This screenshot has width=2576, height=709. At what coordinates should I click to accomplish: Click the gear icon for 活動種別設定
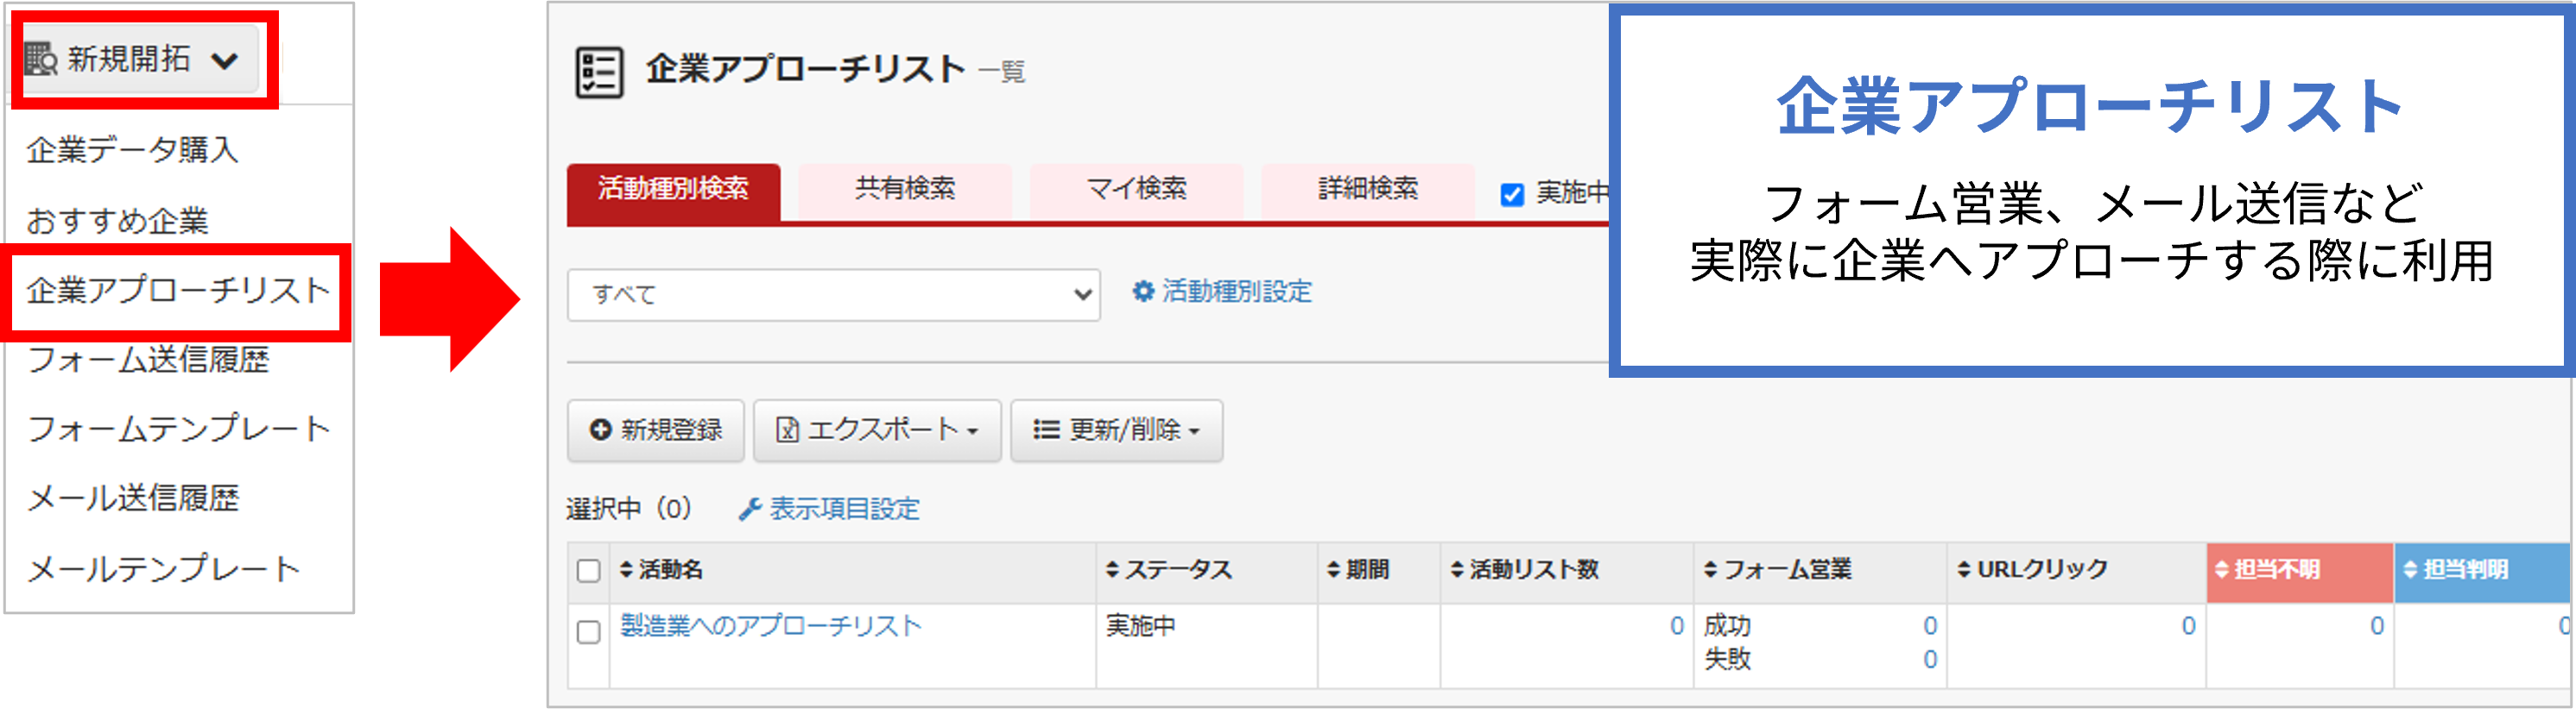1143,291
